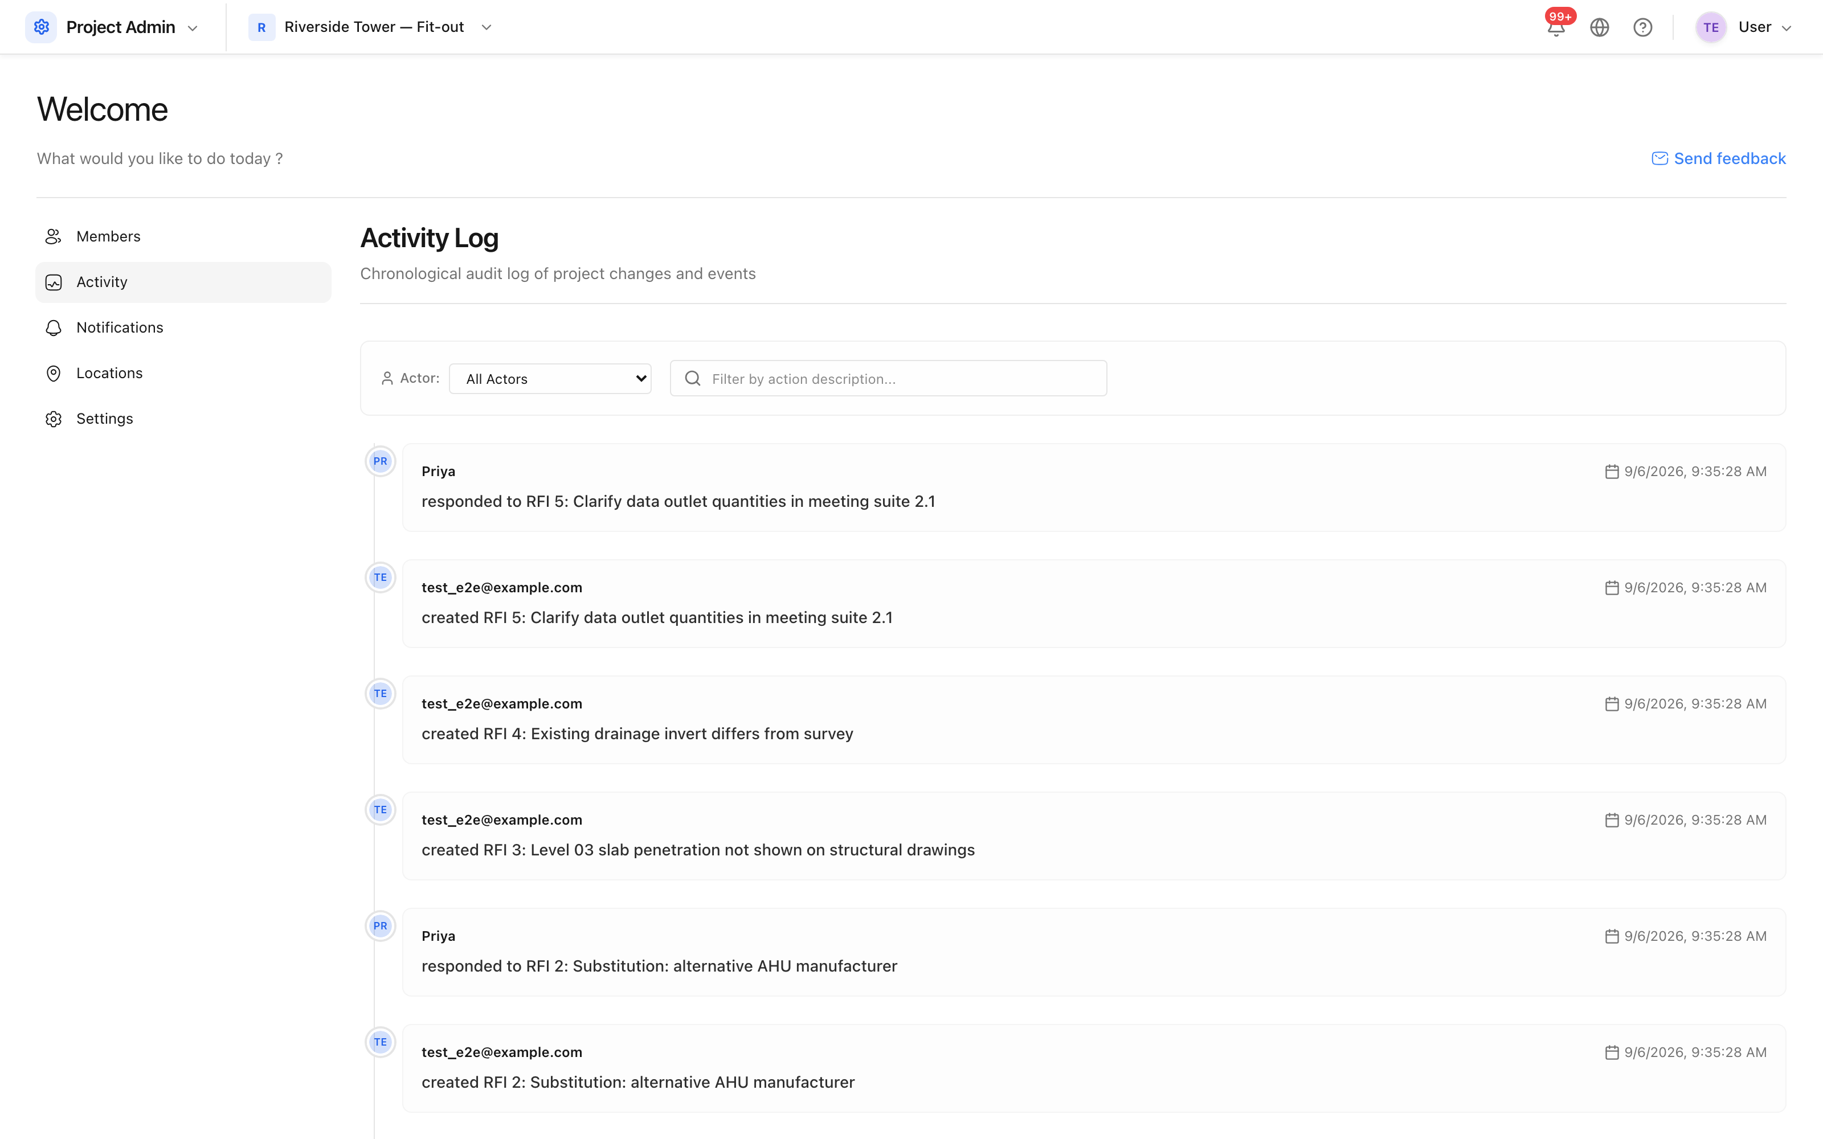Click the Locations pin icon in sidebar

[54, 374]
